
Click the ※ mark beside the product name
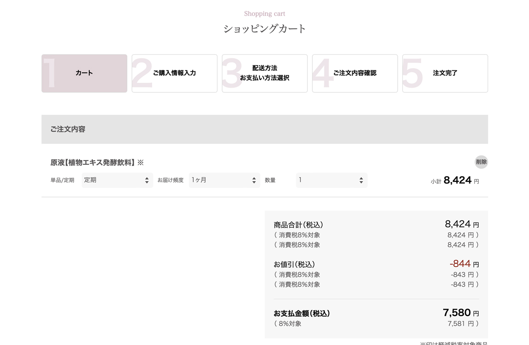coord(142,162)
